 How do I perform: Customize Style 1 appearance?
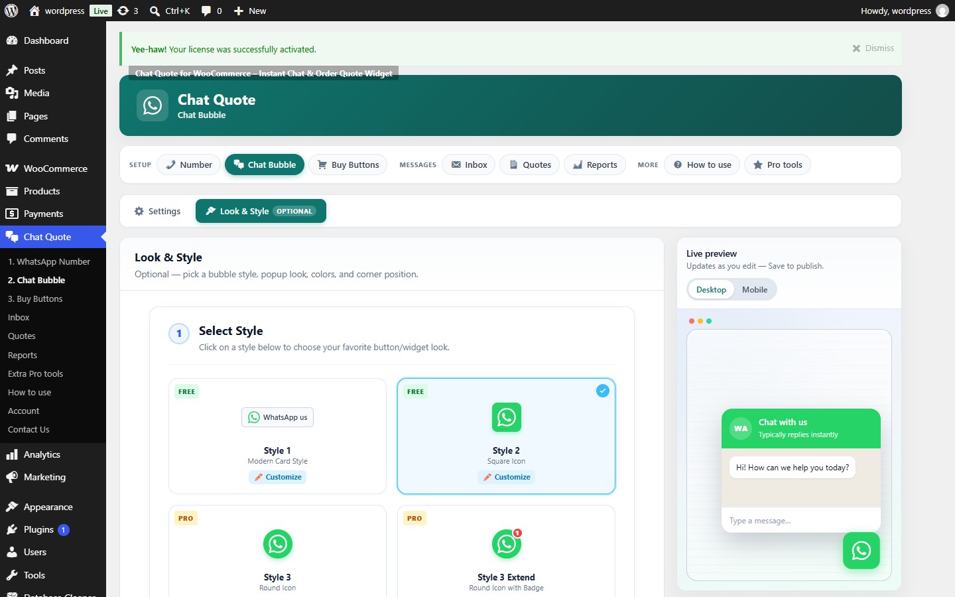[277, 477]
